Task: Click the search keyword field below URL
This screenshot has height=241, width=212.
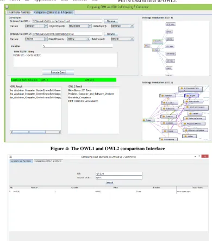Action: coord(119,177)
